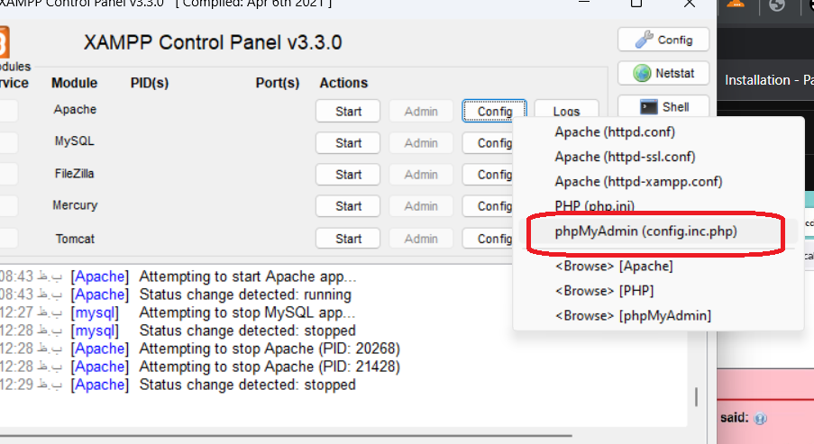Start the Mercury module
The width and height of the screenshot is (814, 444).
[x=348, y=206]
